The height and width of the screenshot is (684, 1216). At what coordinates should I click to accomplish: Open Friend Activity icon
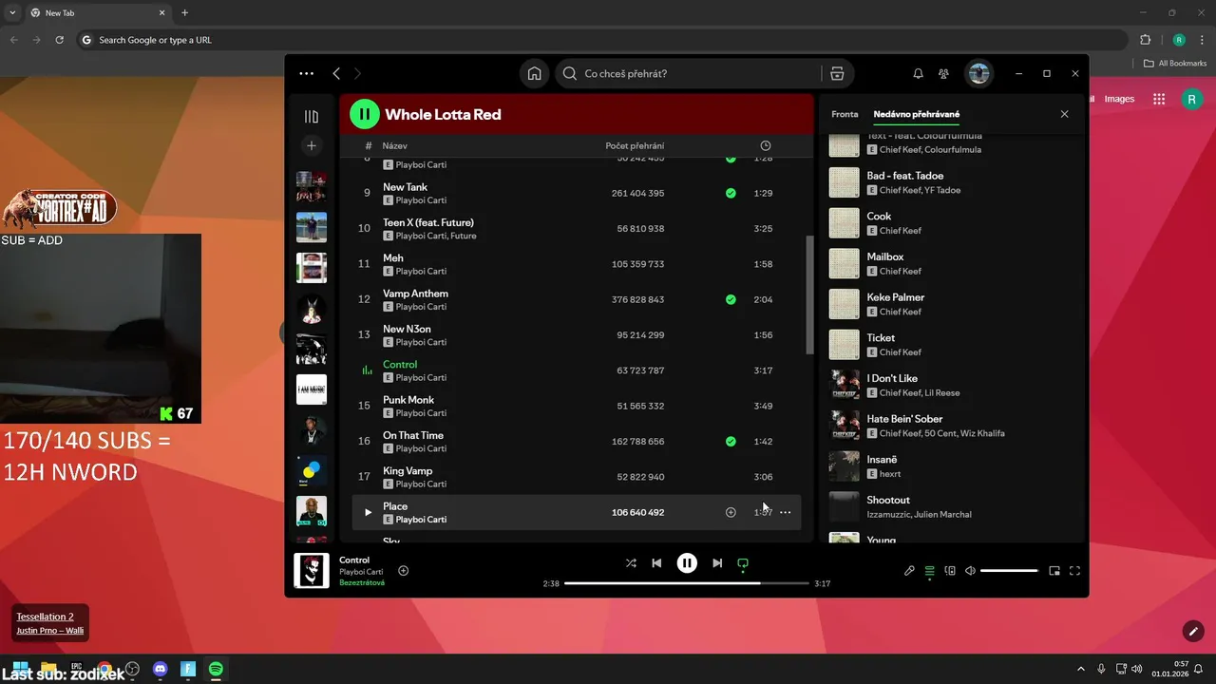943,73
